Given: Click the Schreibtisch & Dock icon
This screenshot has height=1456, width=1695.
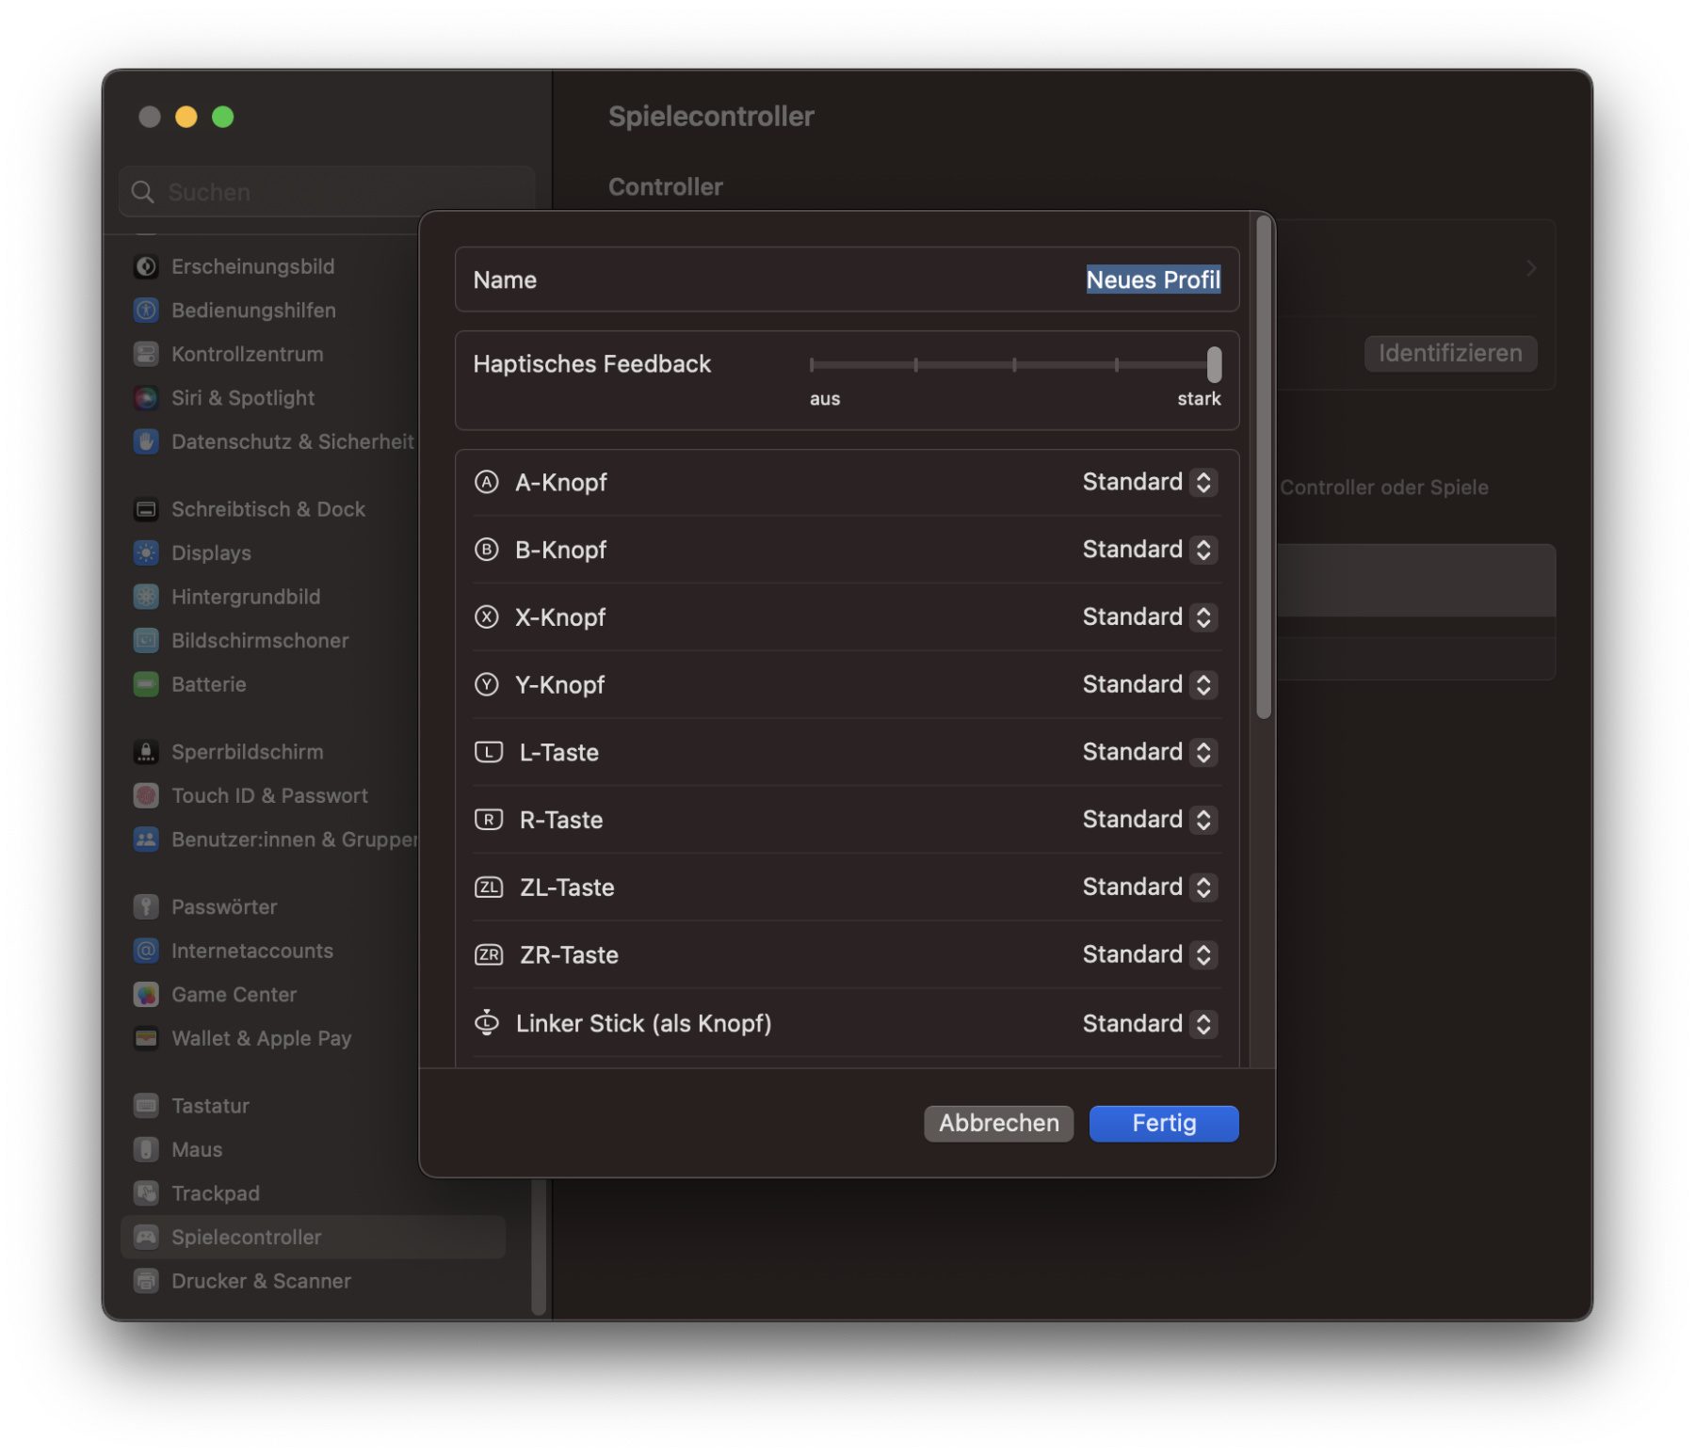Looking at the screenshot, I should (x=146, y=509).
